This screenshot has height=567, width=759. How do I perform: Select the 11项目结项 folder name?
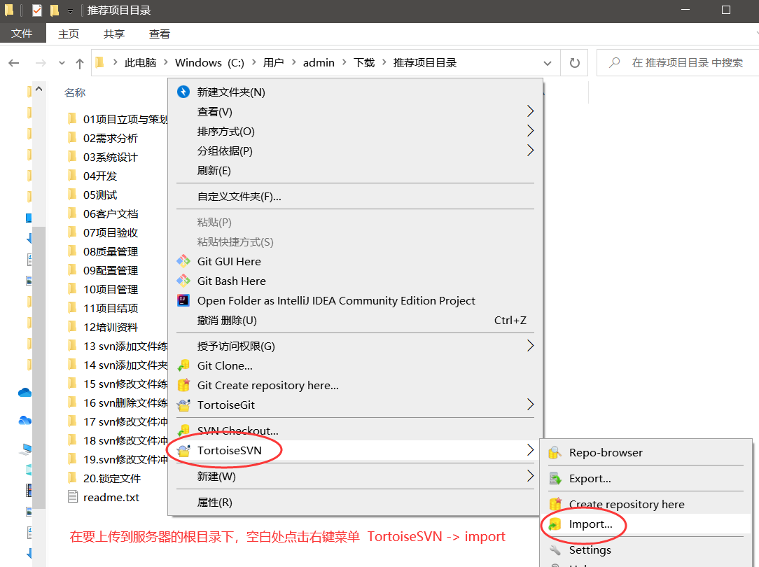point(111,308)
